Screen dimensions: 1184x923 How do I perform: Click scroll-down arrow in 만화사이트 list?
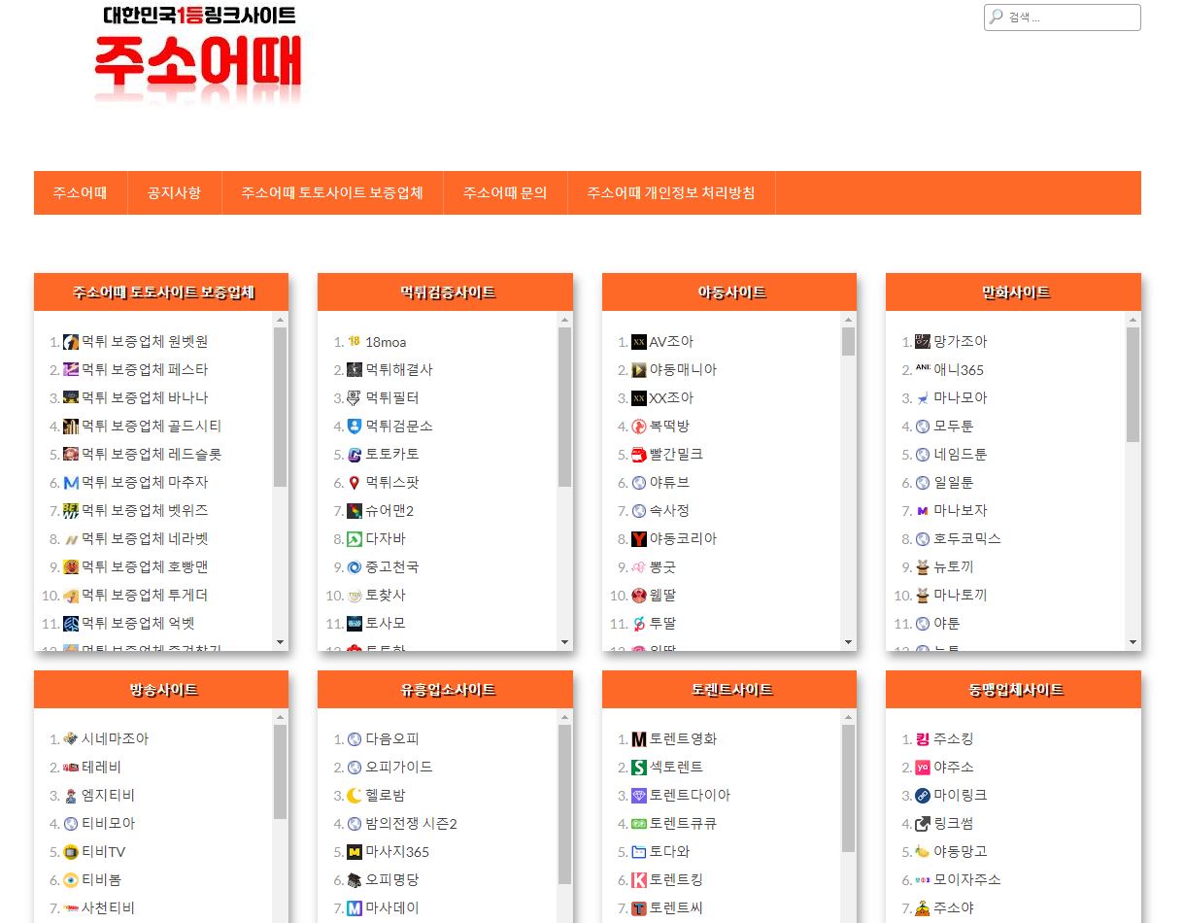[x=1133, y=642]
